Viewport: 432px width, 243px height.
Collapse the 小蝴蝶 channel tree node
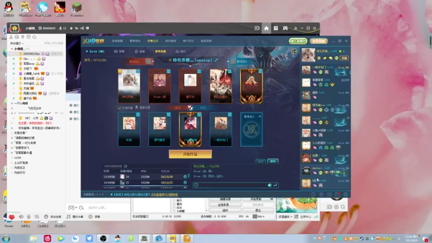pyautogui.click(x=12, y=49)
